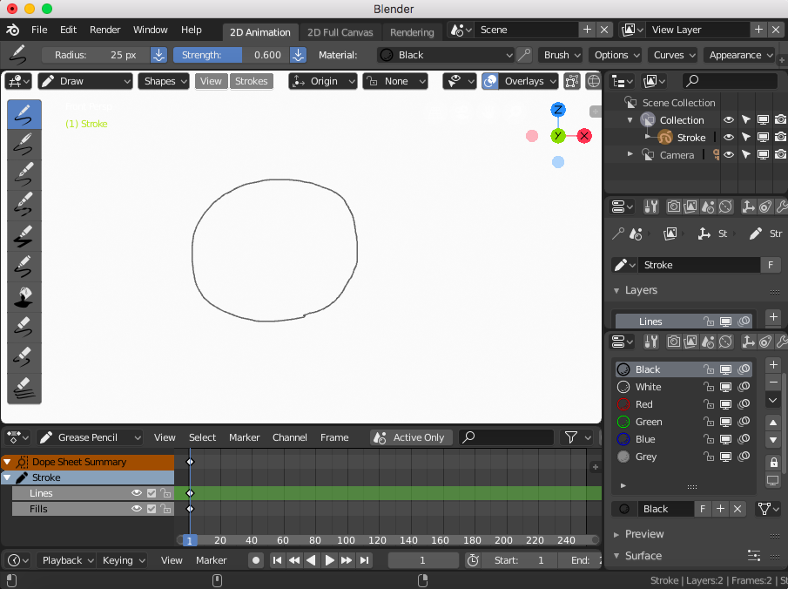Switch to Rendering workspace tab
788x589 pixels.
(x=412, y=32)
